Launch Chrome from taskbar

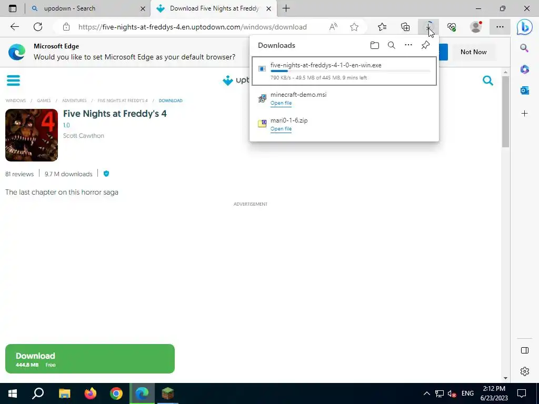point(116,393)
